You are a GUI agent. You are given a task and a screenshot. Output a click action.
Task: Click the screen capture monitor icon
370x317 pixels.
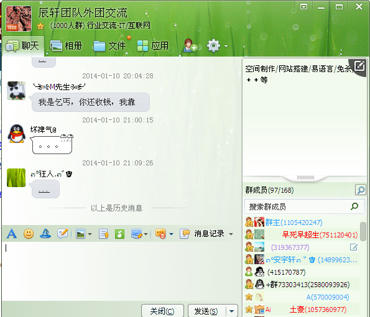pyautogui.click(x=137, y=234)
